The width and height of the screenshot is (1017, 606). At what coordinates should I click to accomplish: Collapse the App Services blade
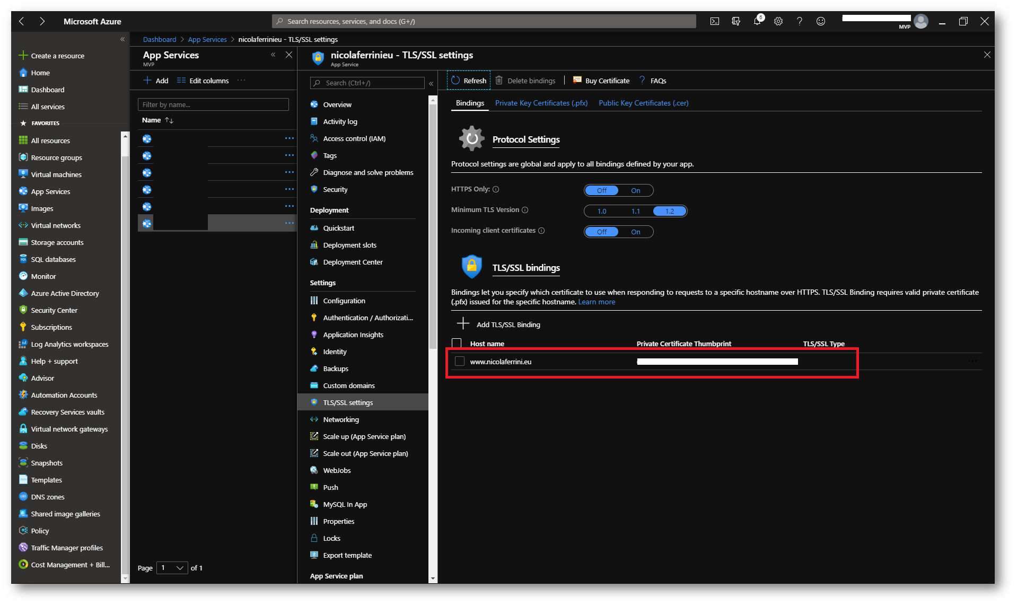tap(273, 55)
